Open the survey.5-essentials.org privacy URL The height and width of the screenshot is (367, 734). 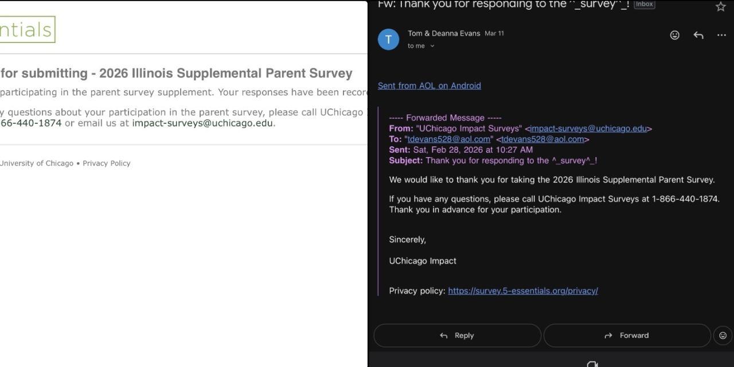tap(523, 291)
